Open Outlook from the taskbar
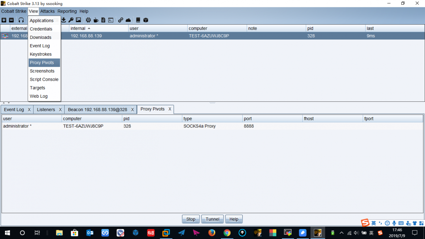This screenshot has height=239, width=425. 90,233
